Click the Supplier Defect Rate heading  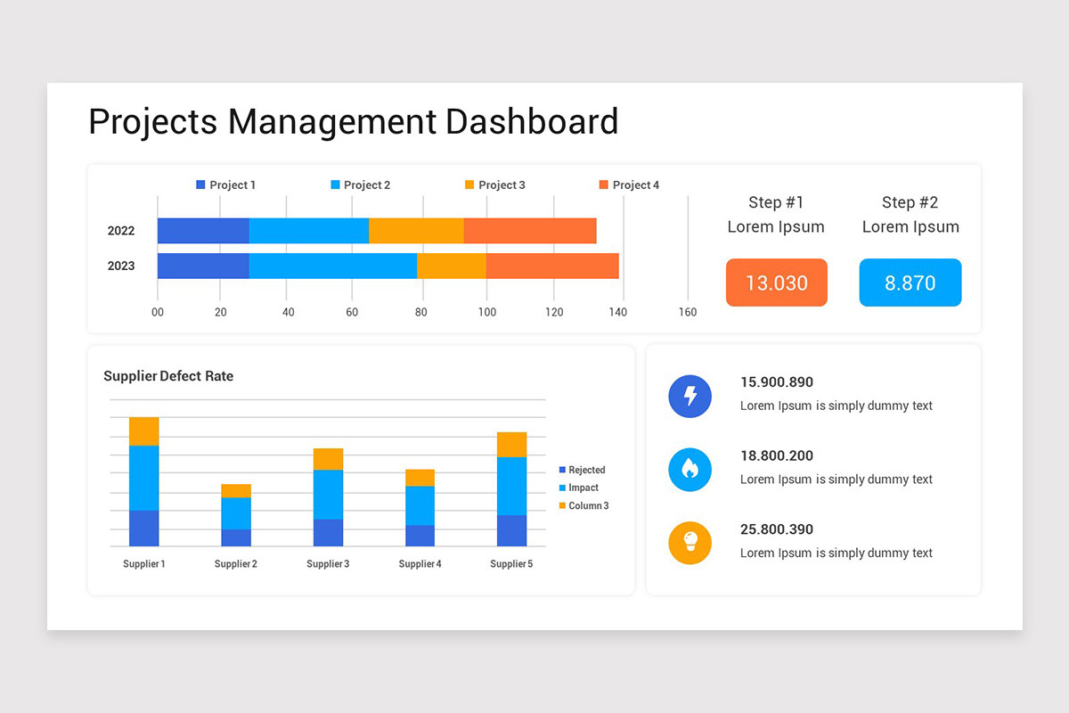168,376
